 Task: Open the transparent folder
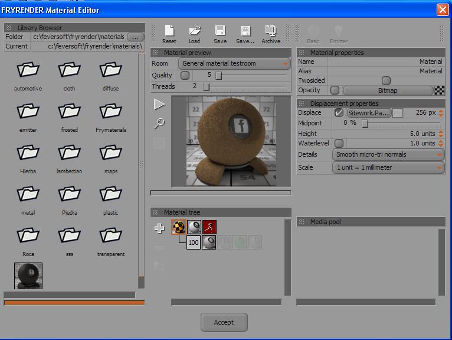(111, 241)
